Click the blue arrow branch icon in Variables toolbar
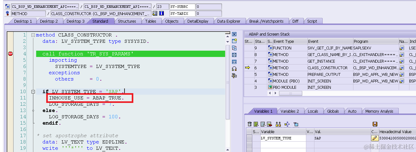 click(287, 124)
